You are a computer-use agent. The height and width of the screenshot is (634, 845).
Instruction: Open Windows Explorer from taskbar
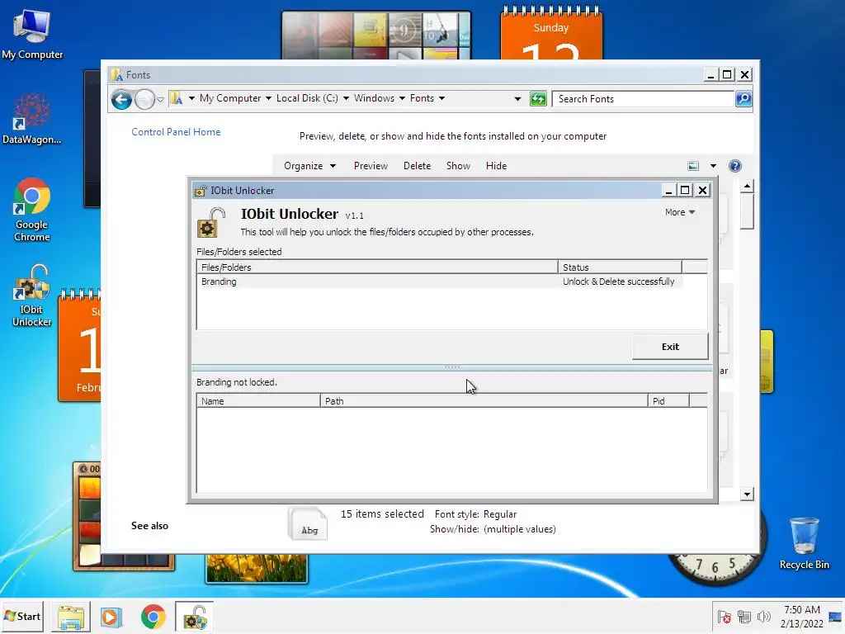click(71, 617)
